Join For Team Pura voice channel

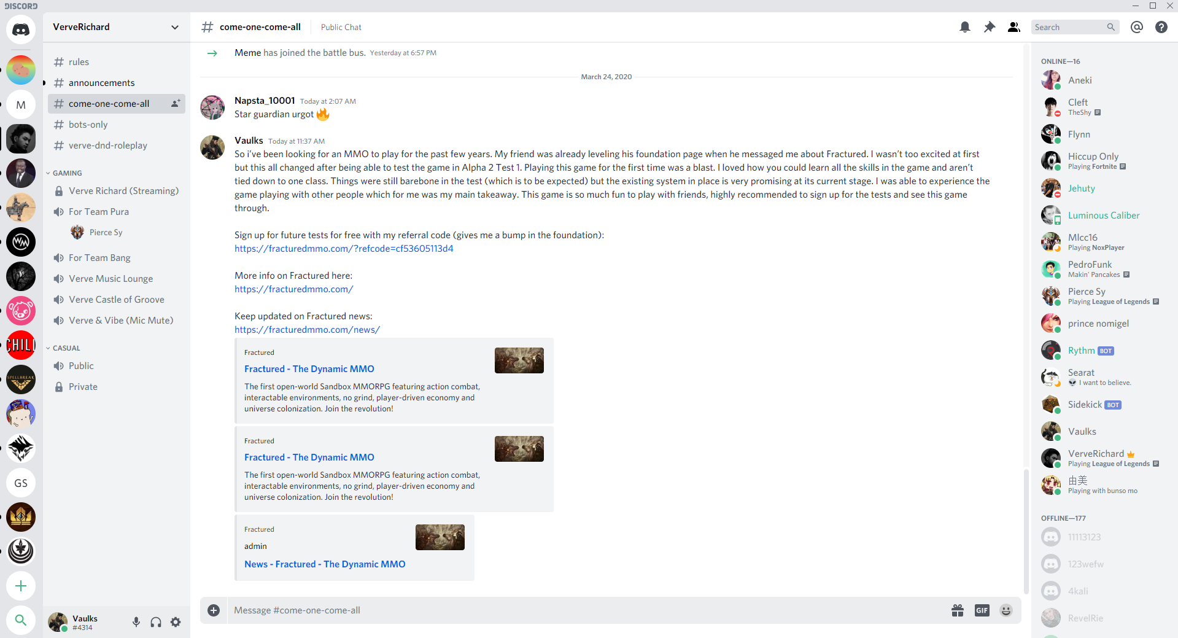[x=117, y=212]
